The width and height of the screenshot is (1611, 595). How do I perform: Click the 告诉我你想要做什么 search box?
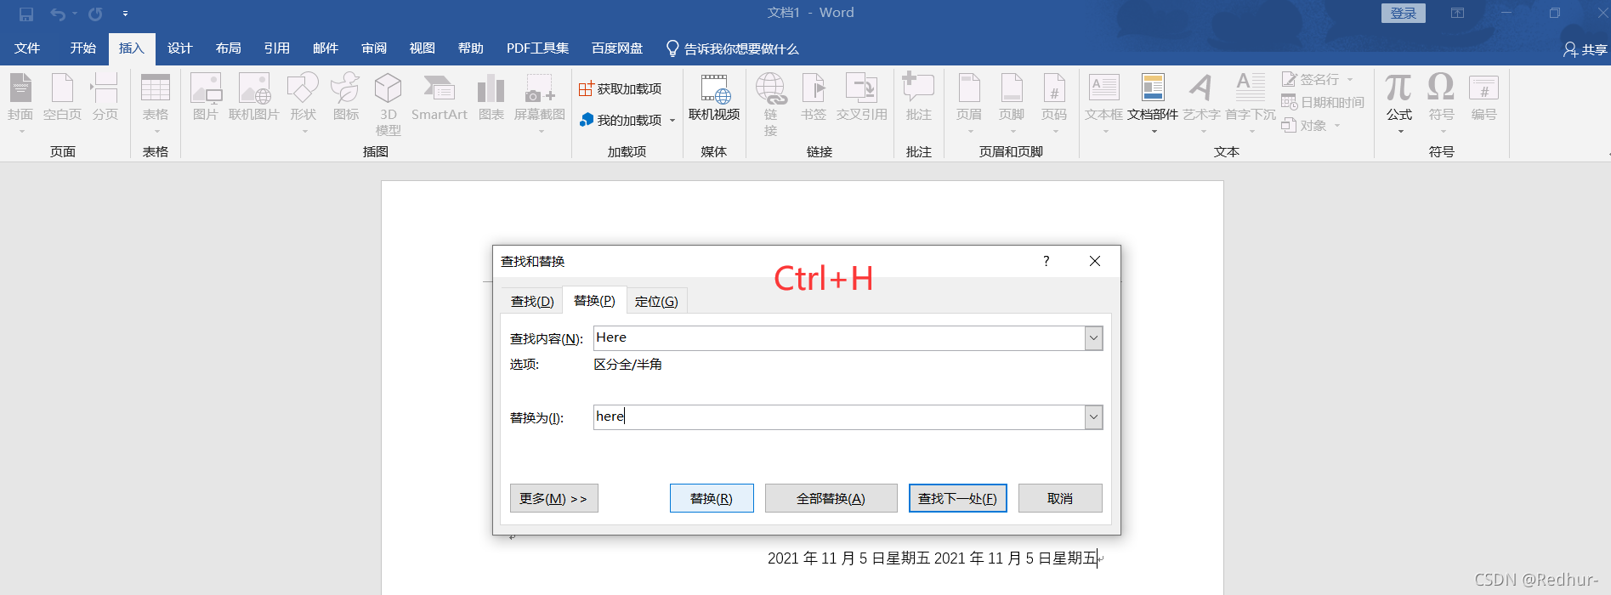tap(733, 49)
